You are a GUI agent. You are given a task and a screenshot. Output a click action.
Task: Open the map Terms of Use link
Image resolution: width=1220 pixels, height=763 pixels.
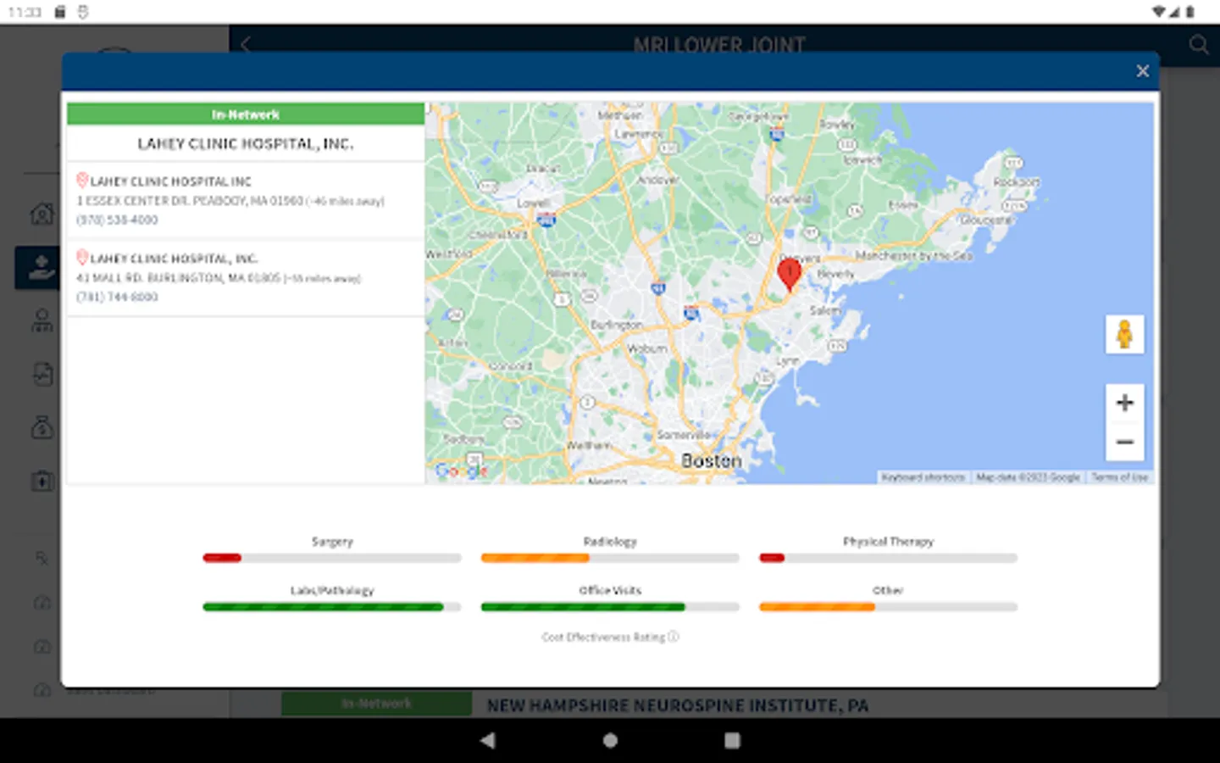(x=1119, y=477)
